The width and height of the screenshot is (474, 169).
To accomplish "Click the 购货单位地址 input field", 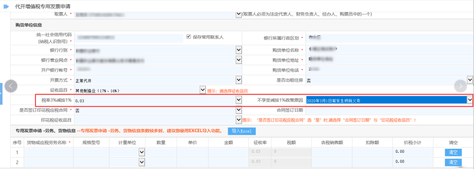I will (389, 60).
